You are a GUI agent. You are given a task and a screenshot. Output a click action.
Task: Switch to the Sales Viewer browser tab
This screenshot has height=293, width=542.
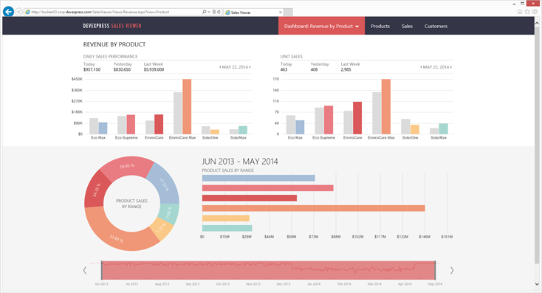coord(253,12)
